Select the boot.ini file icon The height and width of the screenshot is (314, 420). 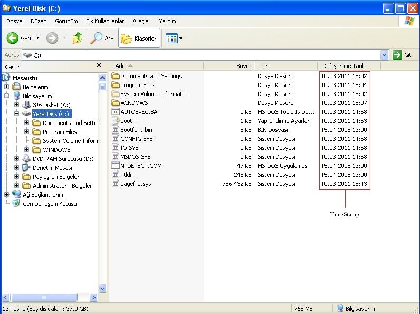(x=115, y=121)
